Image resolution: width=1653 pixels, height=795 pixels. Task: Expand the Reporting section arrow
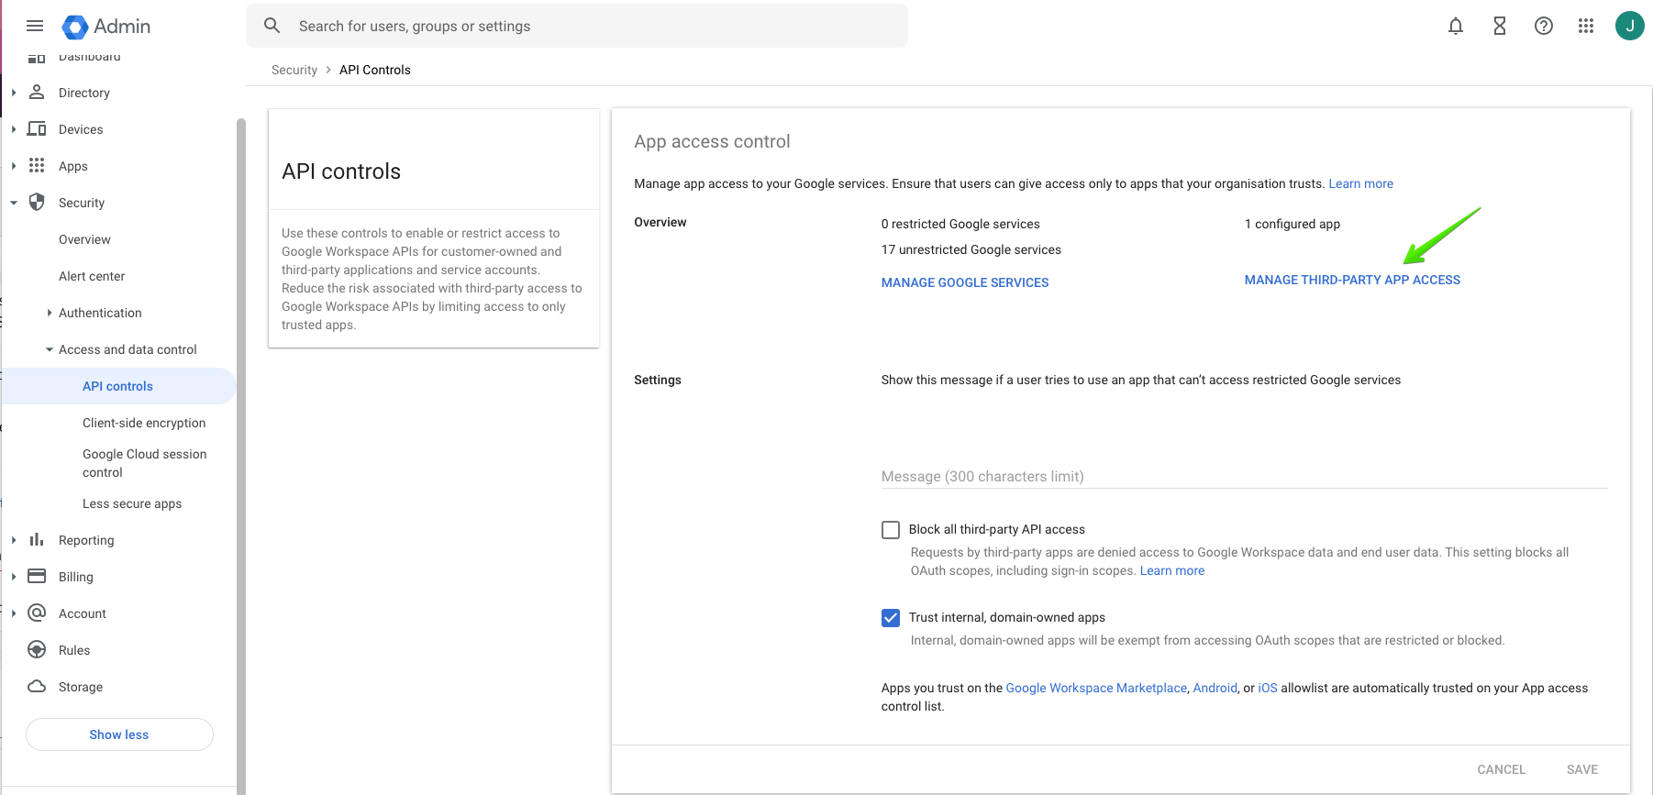point(14,540)
